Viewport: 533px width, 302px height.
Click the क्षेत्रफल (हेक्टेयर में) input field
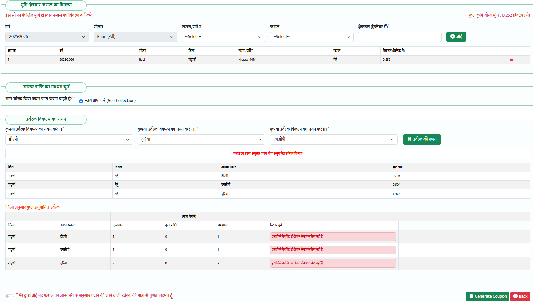point(400,37)
